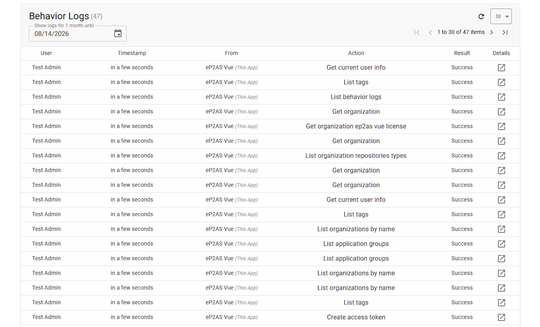Jump to the last page of logs
The width and height of the screenshot is (540, 327).
pos(505,32)
